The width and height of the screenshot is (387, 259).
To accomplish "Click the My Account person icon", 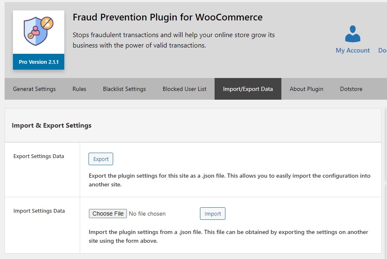I will (x=353, y=34).
